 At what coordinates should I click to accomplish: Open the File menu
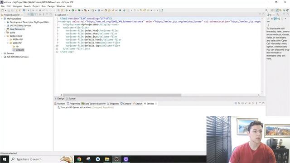tap(3, 6)
